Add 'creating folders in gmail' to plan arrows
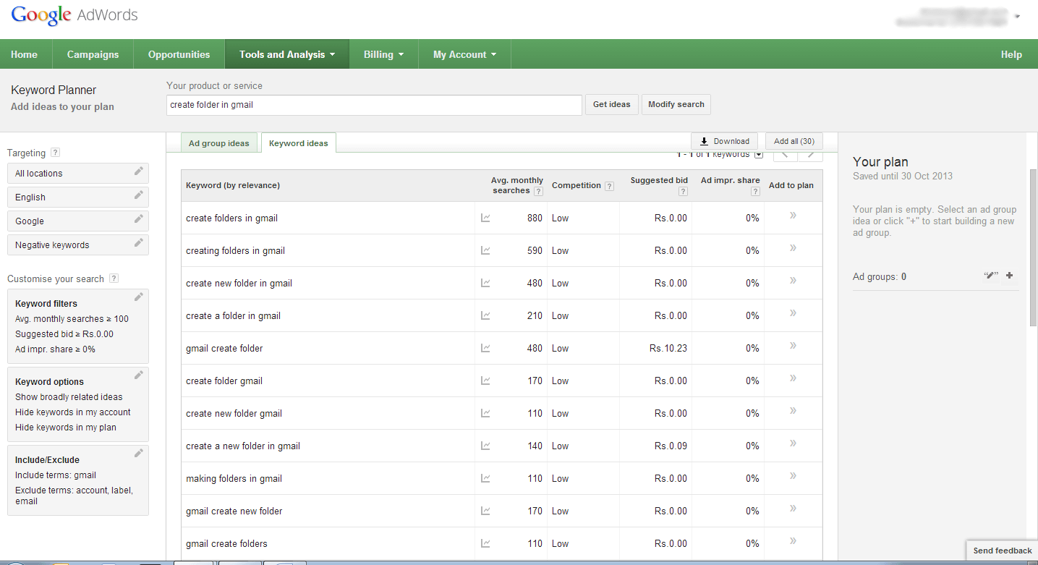Viewport: 1038px width, 565px height. 793,248
